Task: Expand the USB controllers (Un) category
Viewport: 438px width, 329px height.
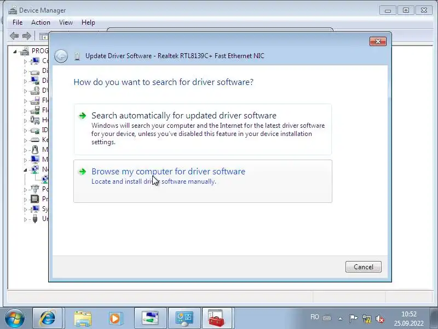Action: [x=25, y=219]
